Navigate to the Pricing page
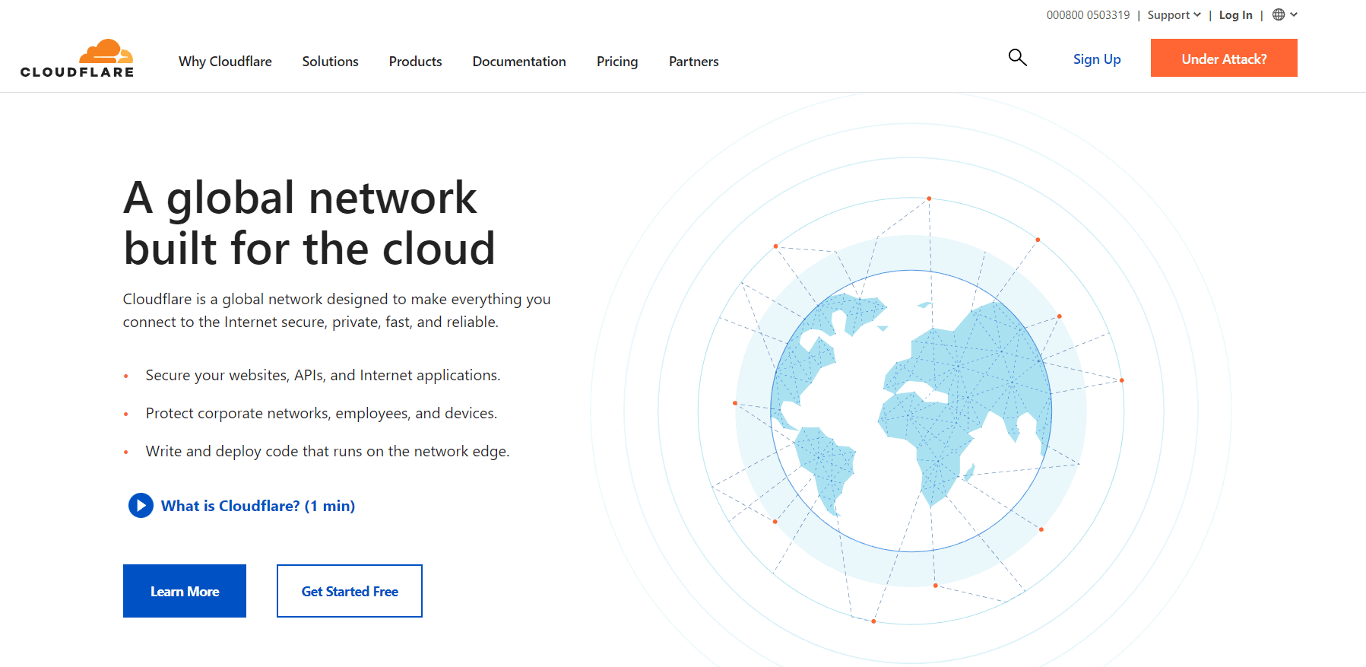This screenshot has width=1366, height=667. [x=616, y=62]
